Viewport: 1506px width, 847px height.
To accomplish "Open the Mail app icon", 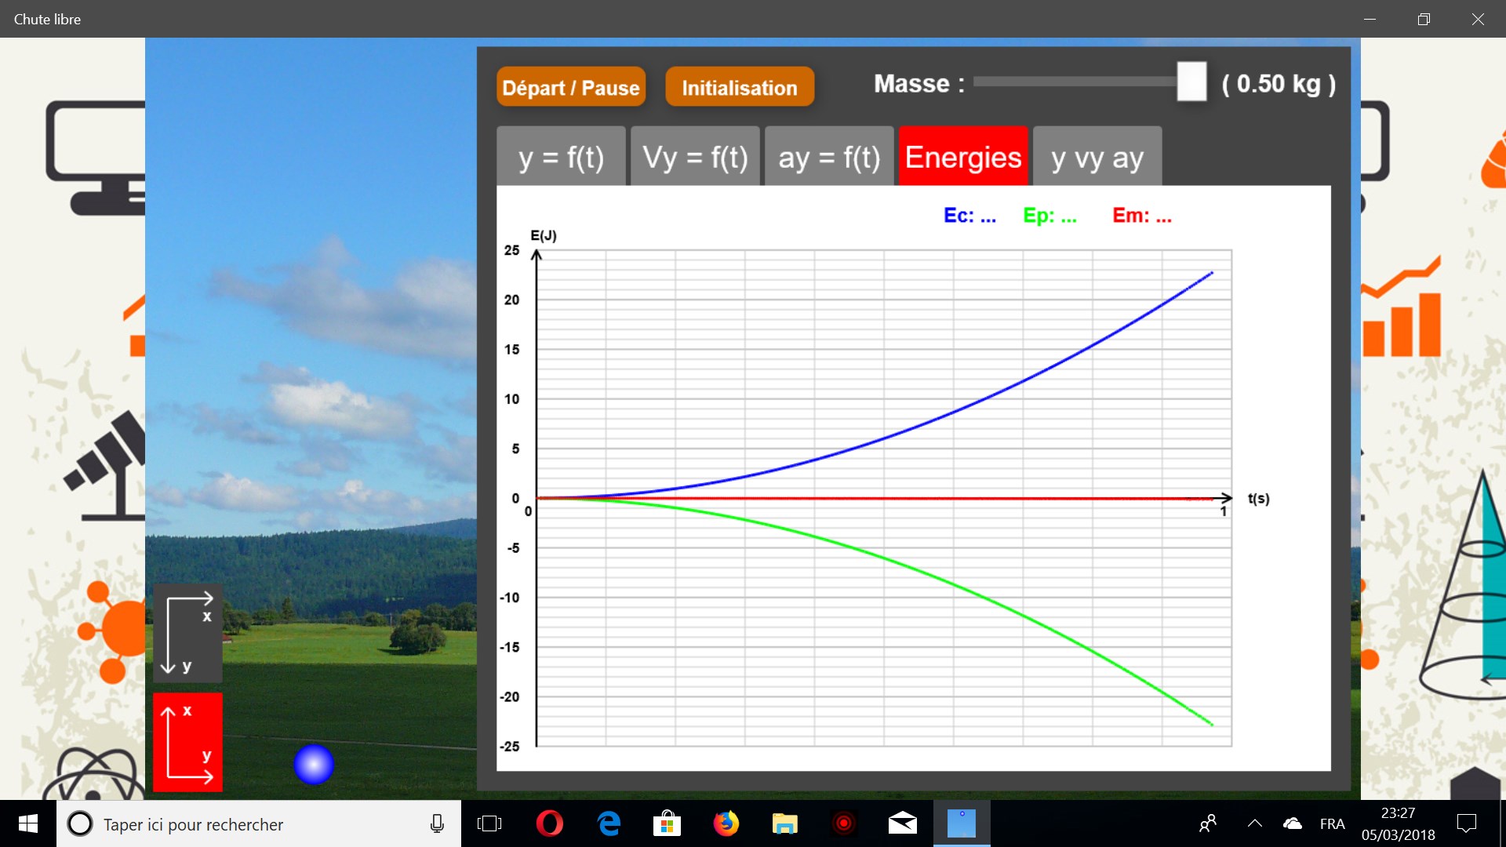I will (x=902, y=823).
